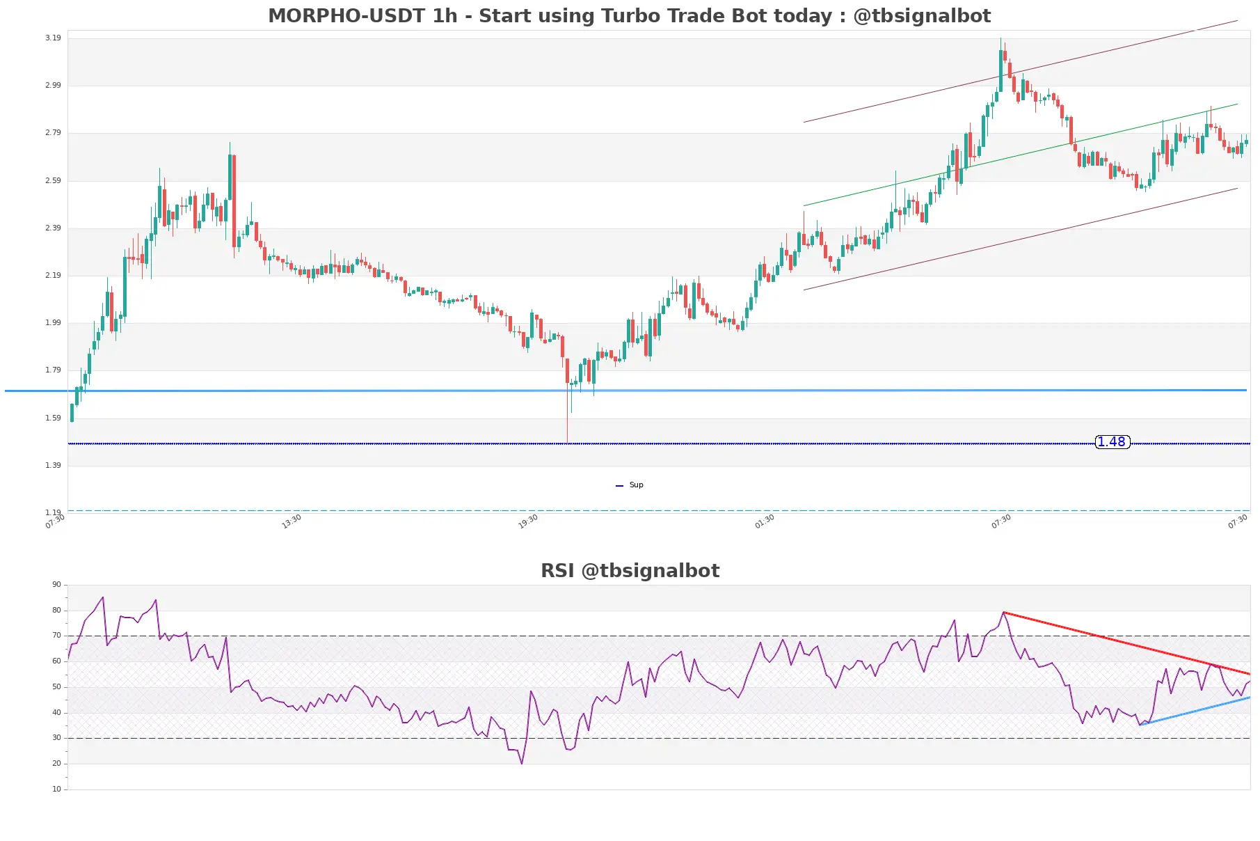Click the RSI 70 axis label
Image resolution: width=1260 pixels, height=841 pixels.
tap(56, 636)
